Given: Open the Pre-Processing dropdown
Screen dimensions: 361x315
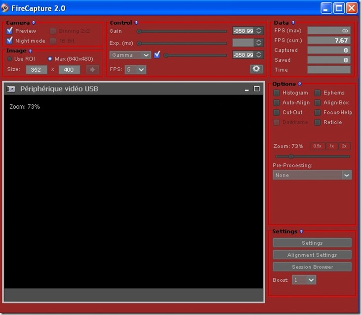Looking at the screenshot, I should [x=312, y=175].
